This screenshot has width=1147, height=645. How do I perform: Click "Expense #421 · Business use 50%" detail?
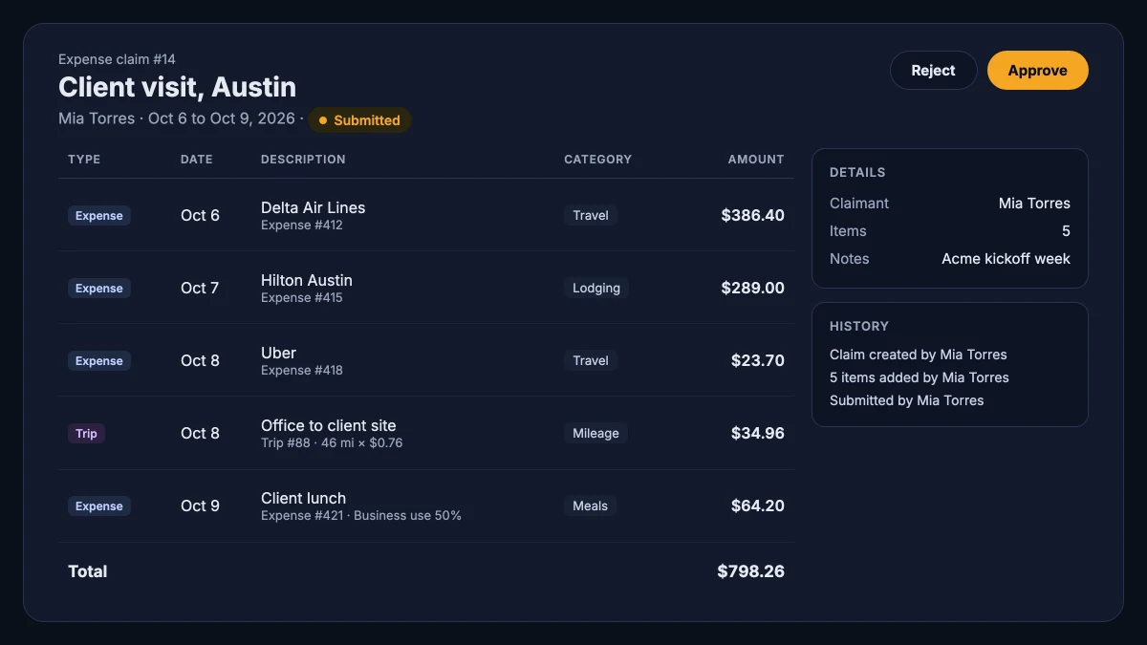click(361, 516)
